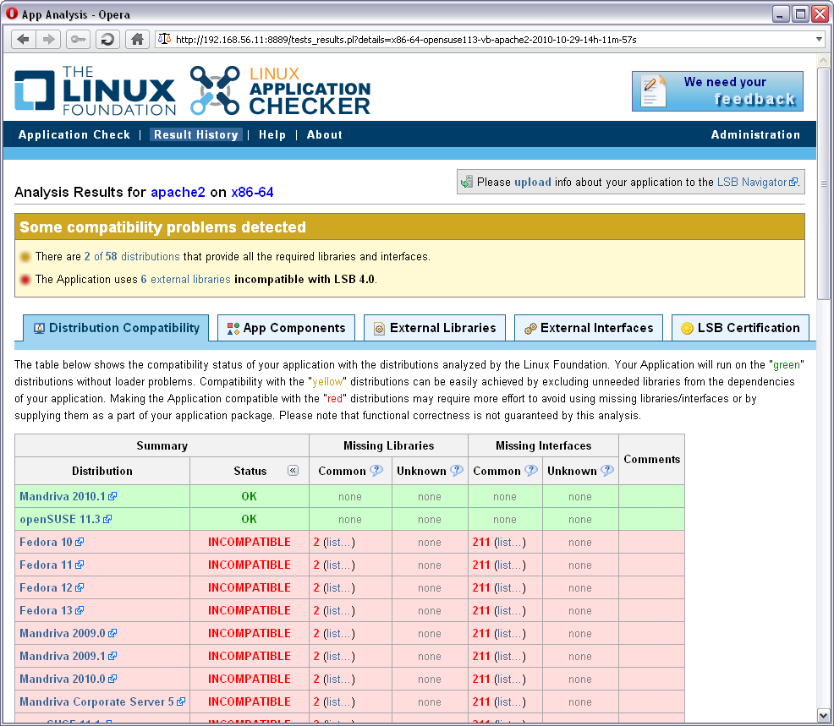Collapse columns using the Status column arrow

(x=293, y=471)
